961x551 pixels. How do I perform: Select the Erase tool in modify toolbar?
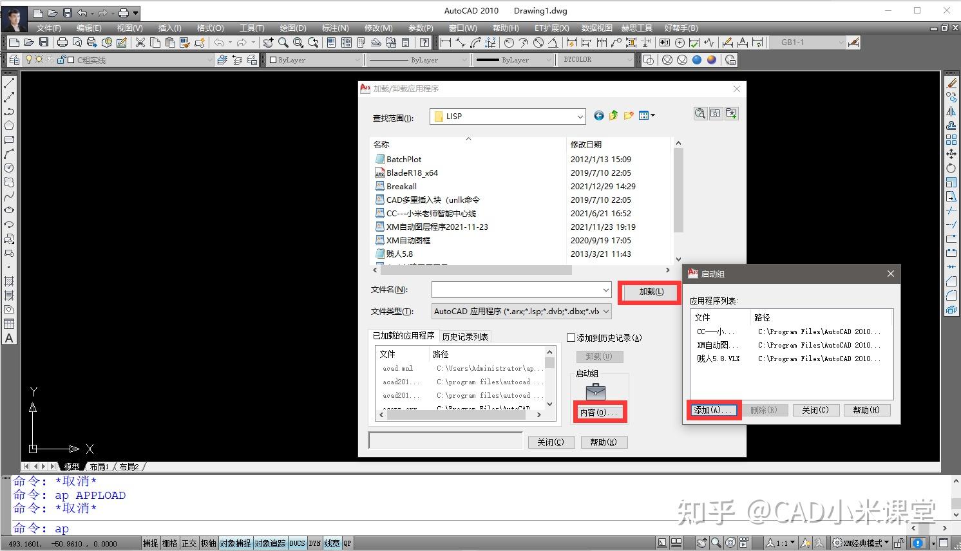point(951,83)
